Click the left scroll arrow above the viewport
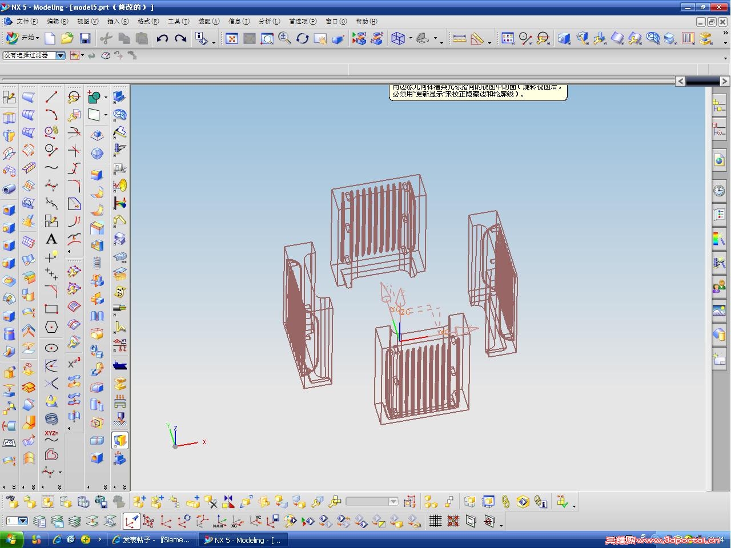The height and width of the screenshot is (548, 731). tap(680, 81)
